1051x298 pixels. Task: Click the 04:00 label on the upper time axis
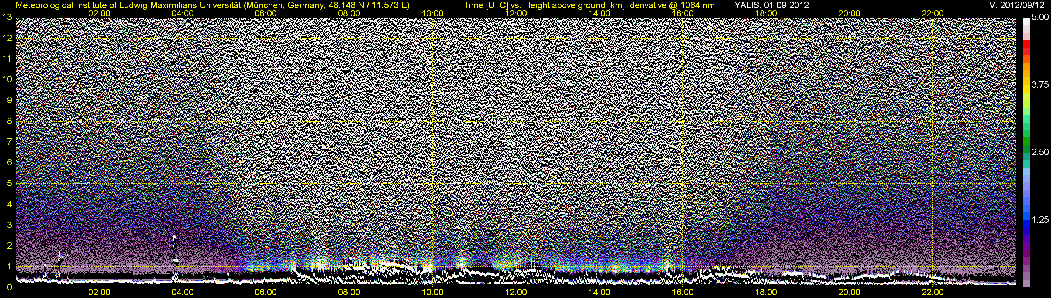pyautogui.click(x=183, y=13)
